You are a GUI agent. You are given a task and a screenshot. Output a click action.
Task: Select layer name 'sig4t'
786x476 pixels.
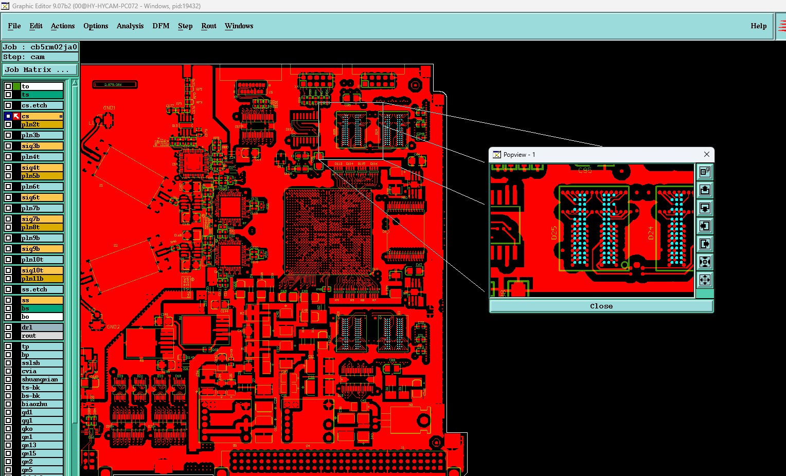42,168
